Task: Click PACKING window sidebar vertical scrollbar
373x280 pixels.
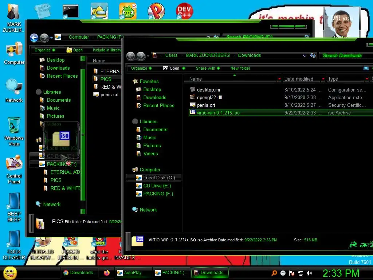Action: click(83, 135)
